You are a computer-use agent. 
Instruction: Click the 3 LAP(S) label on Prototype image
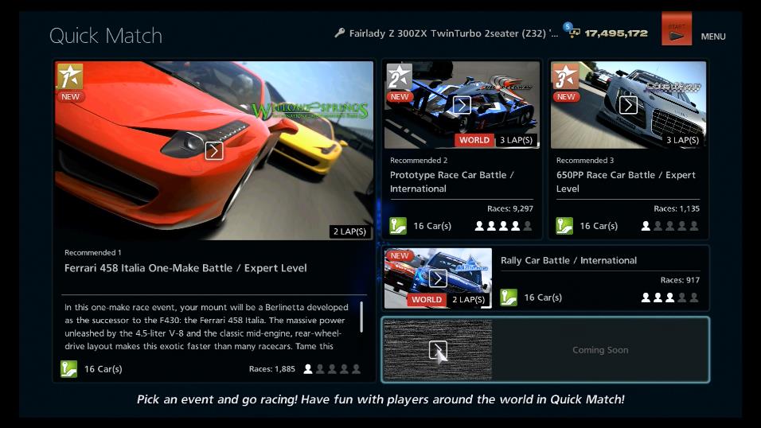pyautogui.click(x=517, y=140)
